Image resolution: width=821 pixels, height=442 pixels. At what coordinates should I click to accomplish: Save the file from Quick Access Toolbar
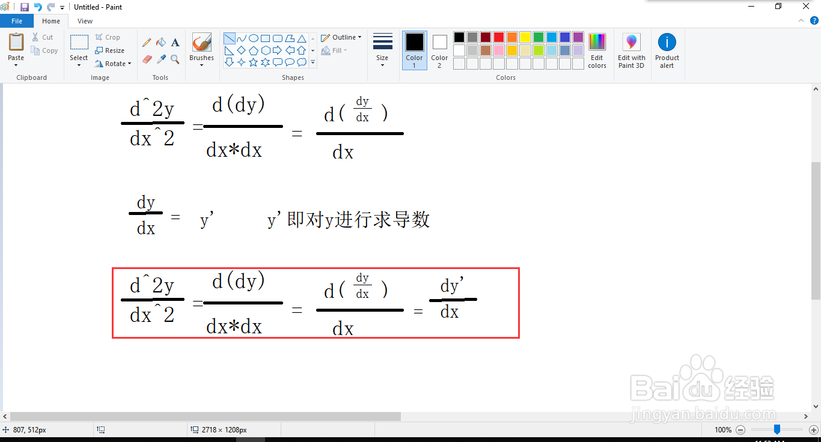24,7
